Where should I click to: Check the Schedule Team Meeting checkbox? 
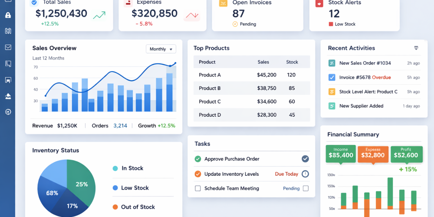click(198, 188)
